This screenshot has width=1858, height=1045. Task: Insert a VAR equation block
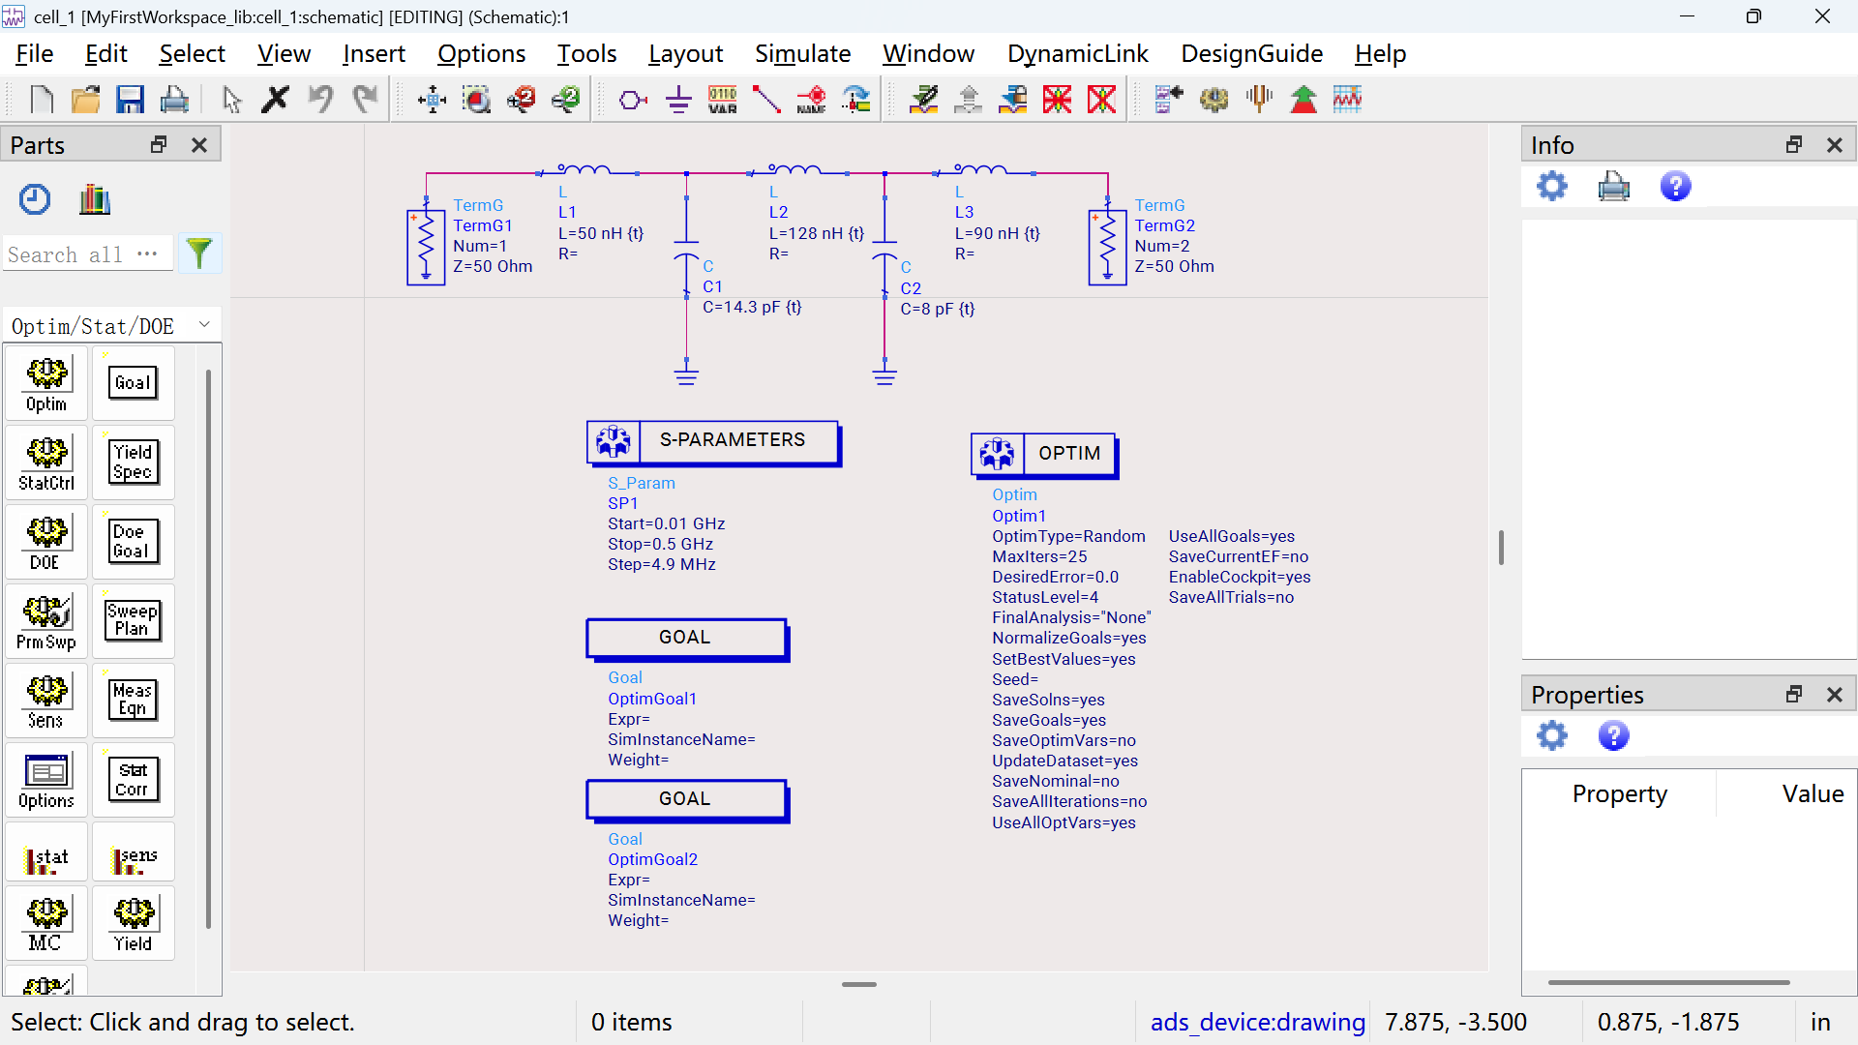coord(723,99)
